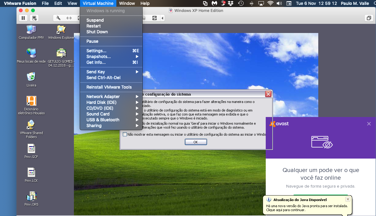The height and width of the screenshot is (216, 376).
Task: Click the sharing sync toolbar icon
Action: pyautogui.click(x=155, y=18)
